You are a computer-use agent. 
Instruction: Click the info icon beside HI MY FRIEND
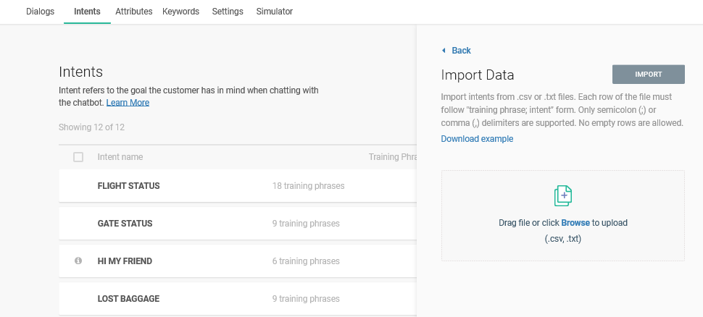tap(78, 261)
